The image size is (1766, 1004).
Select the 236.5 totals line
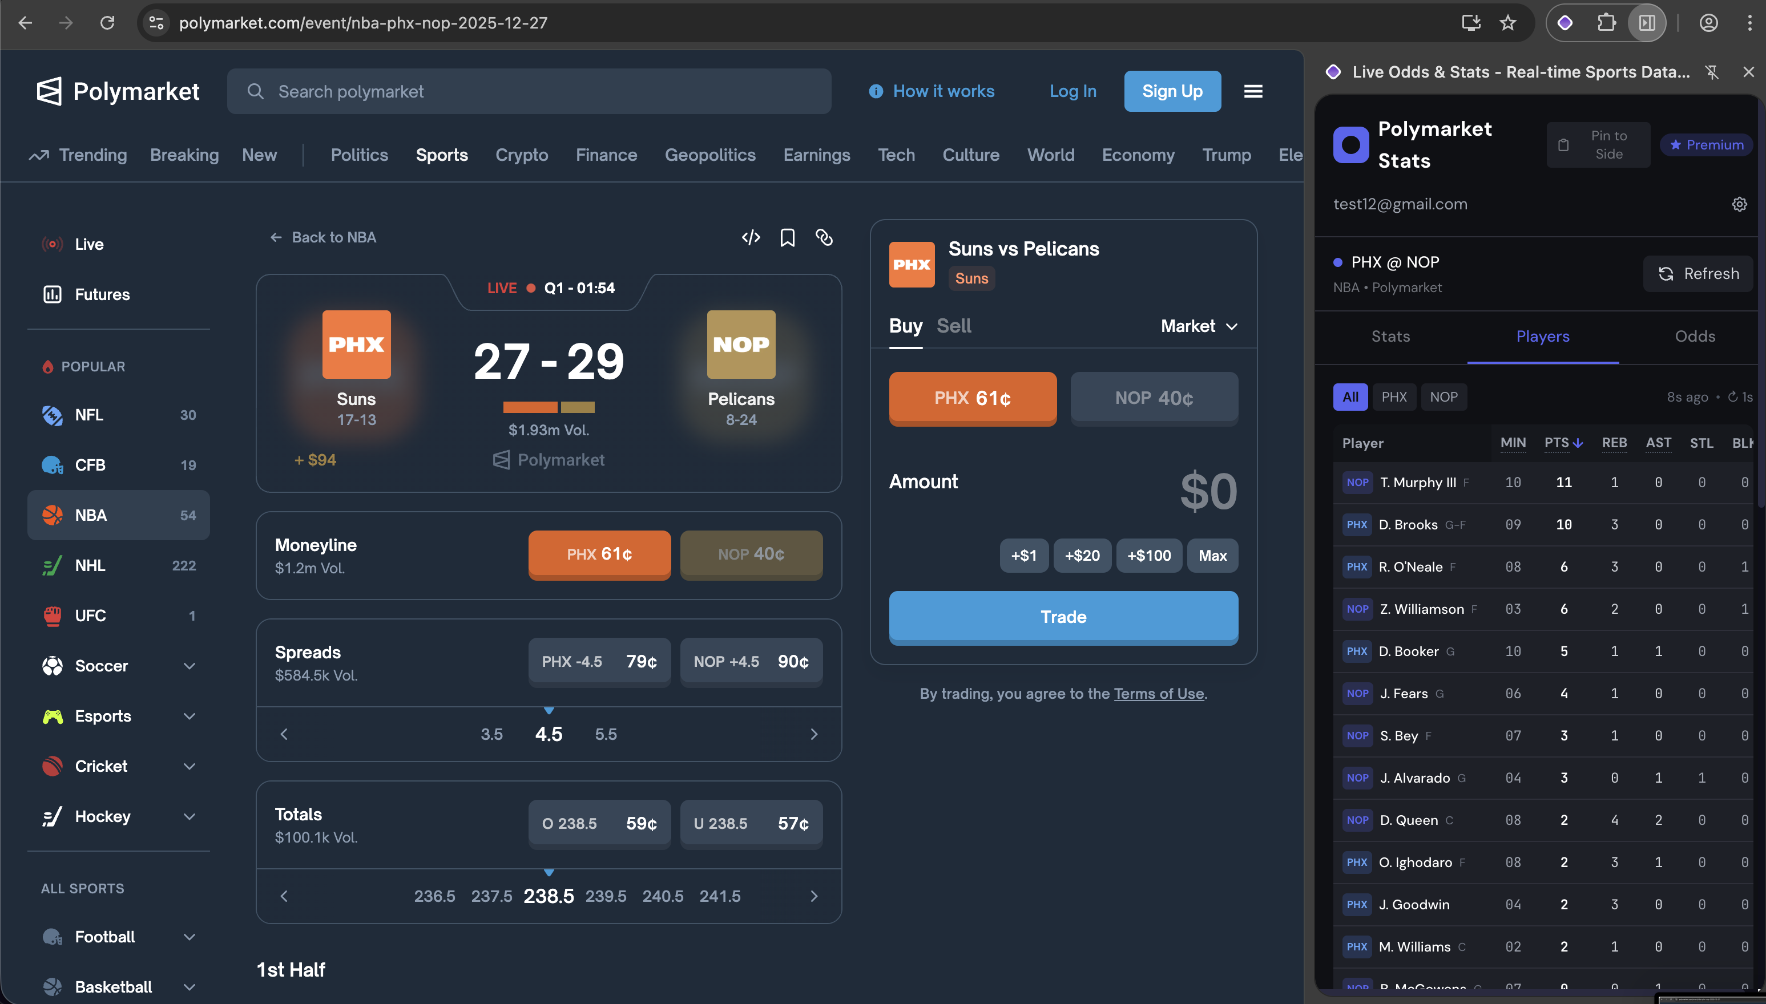(x=434, y=896)
